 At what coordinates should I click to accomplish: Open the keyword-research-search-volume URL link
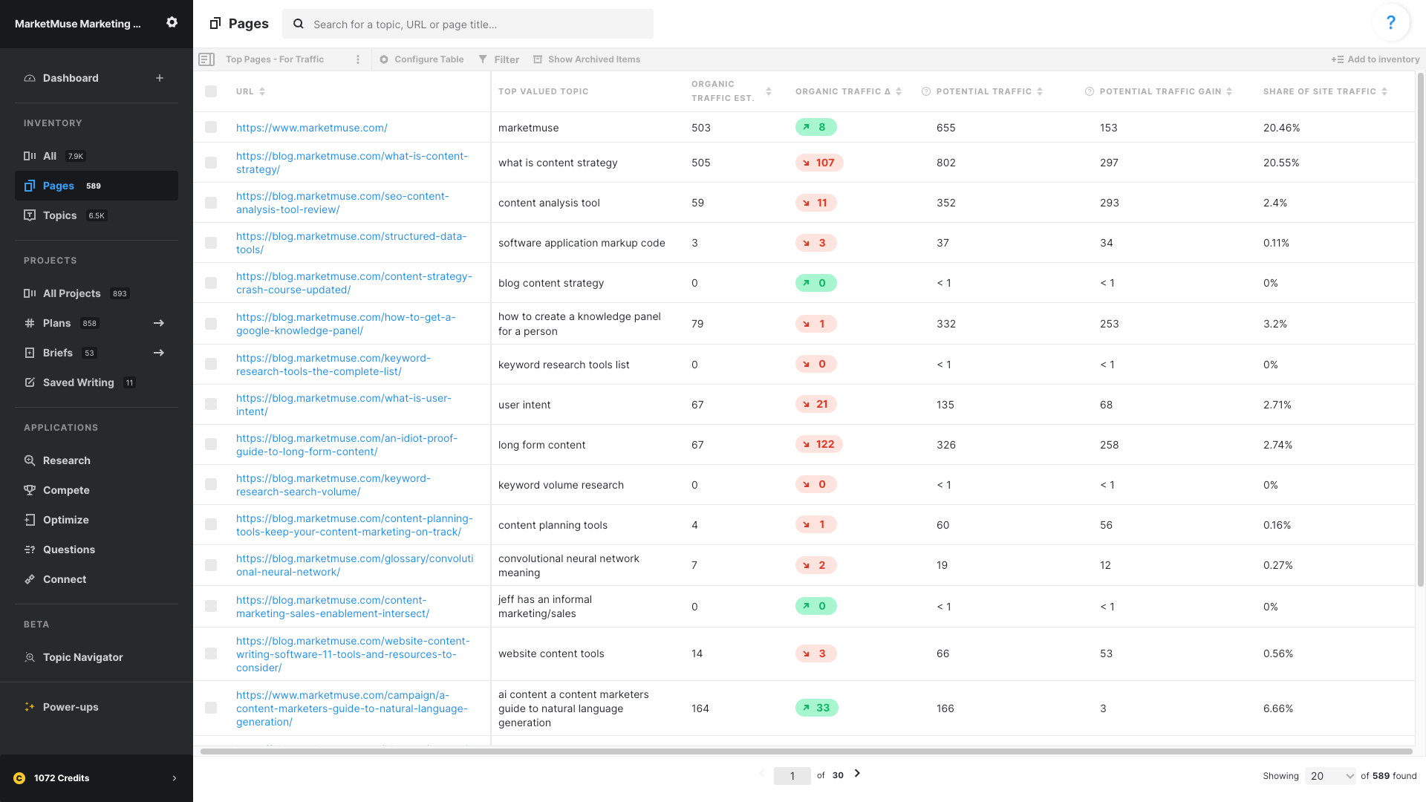pyautogui.click(x=333, y=485)
